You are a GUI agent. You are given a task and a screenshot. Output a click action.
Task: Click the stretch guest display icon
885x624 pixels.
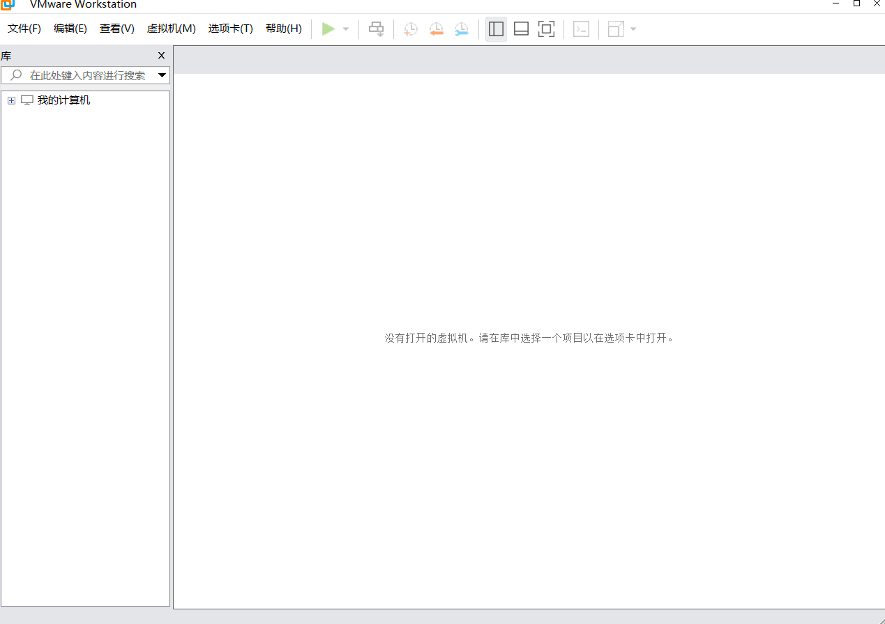click(x=616, y=29)
